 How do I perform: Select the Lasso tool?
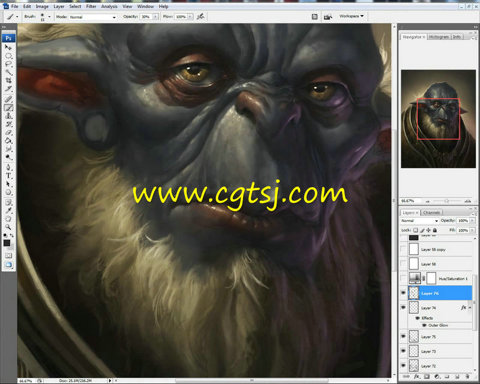pyautogui.click(x=8, y=64)
